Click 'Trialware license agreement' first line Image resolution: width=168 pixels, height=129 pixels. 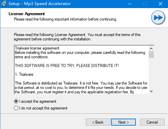point(37,48)
